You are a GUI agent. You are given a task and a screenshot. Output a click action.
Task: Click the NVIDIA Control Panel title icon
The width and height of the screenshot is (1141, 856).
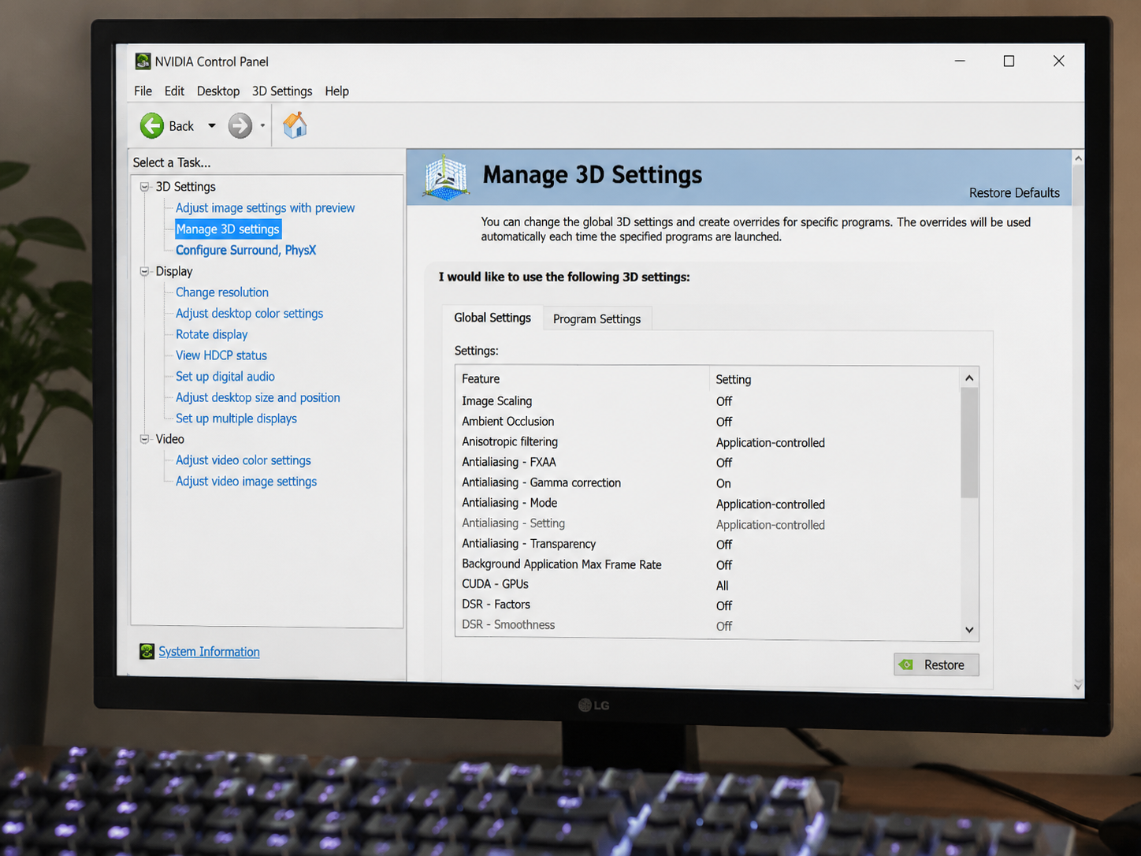[143, 61]
